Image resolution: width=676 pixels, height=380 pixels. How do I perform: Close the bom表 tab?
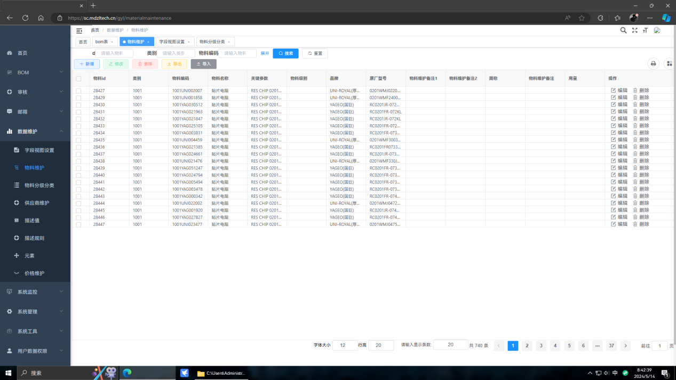click(x=112, y=42)
